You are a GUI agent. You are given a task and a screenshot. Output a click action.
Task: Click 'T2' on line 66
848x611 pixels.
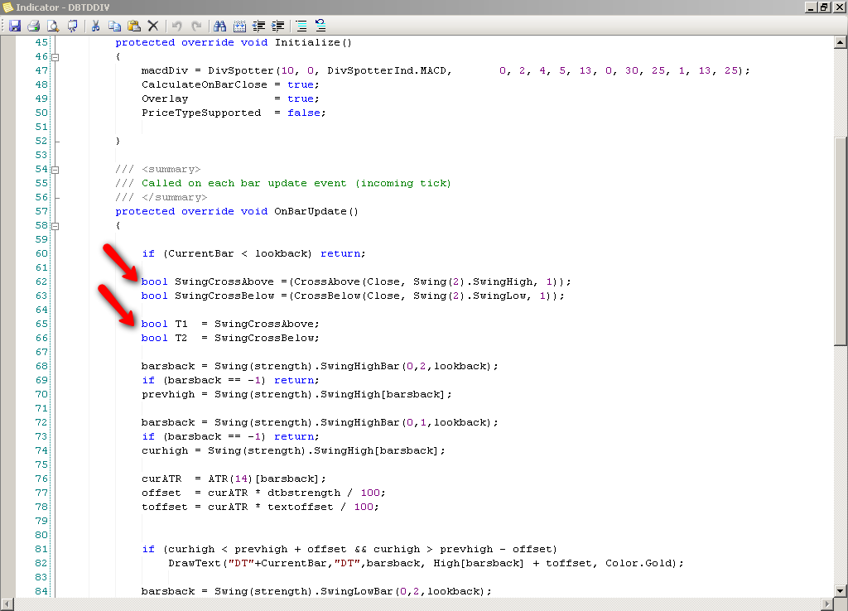click(181, 338)
